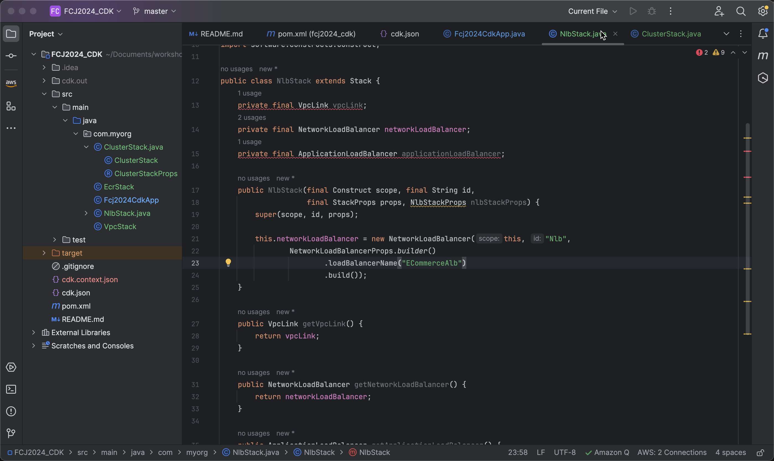This screenshot has height=461, width=774.
Task: Open the Commit tool window
Action: [11, 56]
